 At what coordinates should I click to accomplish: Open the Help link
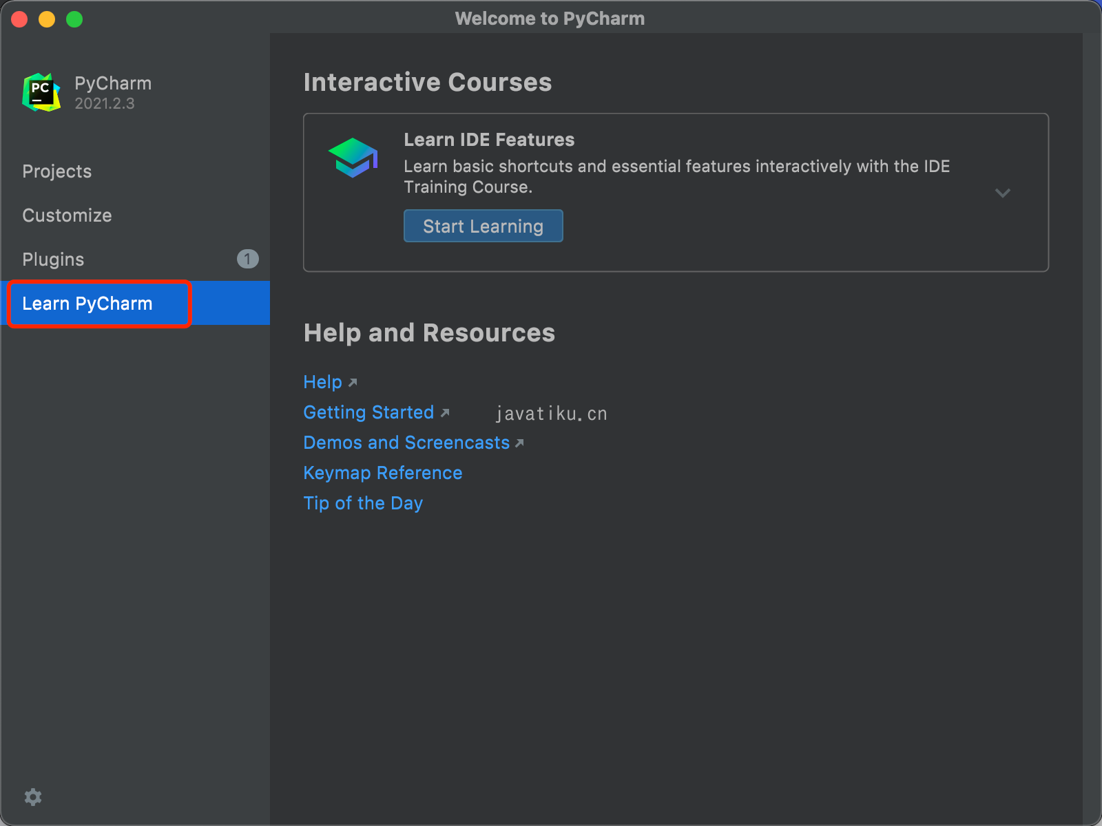322,382
